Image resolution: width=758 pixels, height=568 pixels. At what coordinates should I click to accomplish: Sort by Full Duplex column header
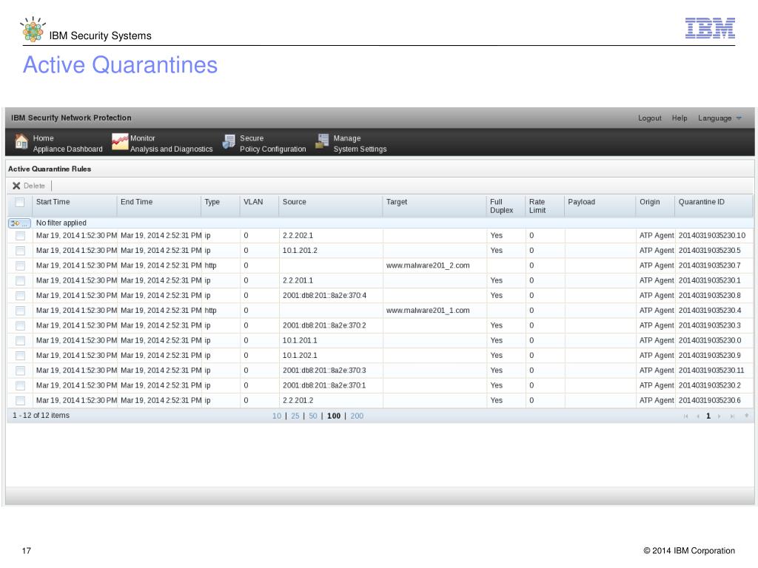tap(506, 206)
